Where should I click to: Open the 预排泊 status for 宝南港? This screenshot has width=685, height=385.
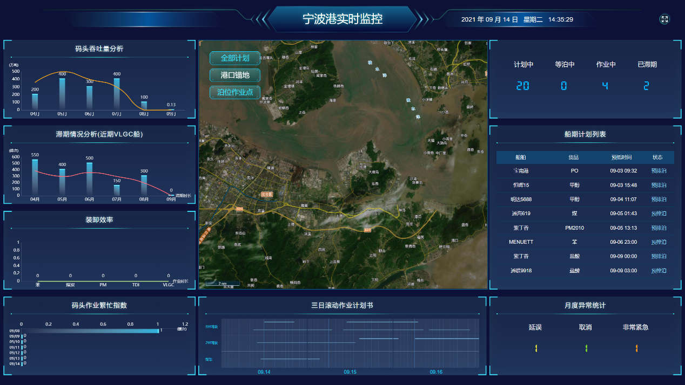pyautogui.click(x=659, y=171)
